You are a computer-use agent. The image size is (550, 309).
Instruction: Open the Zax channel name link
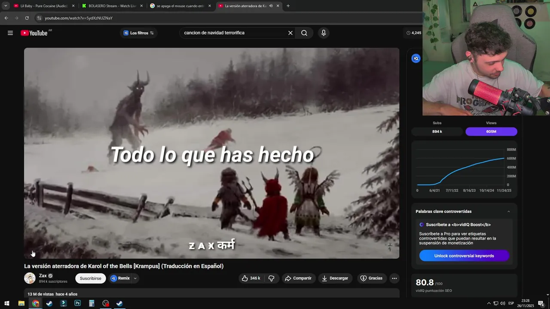(x=43, y=276)
